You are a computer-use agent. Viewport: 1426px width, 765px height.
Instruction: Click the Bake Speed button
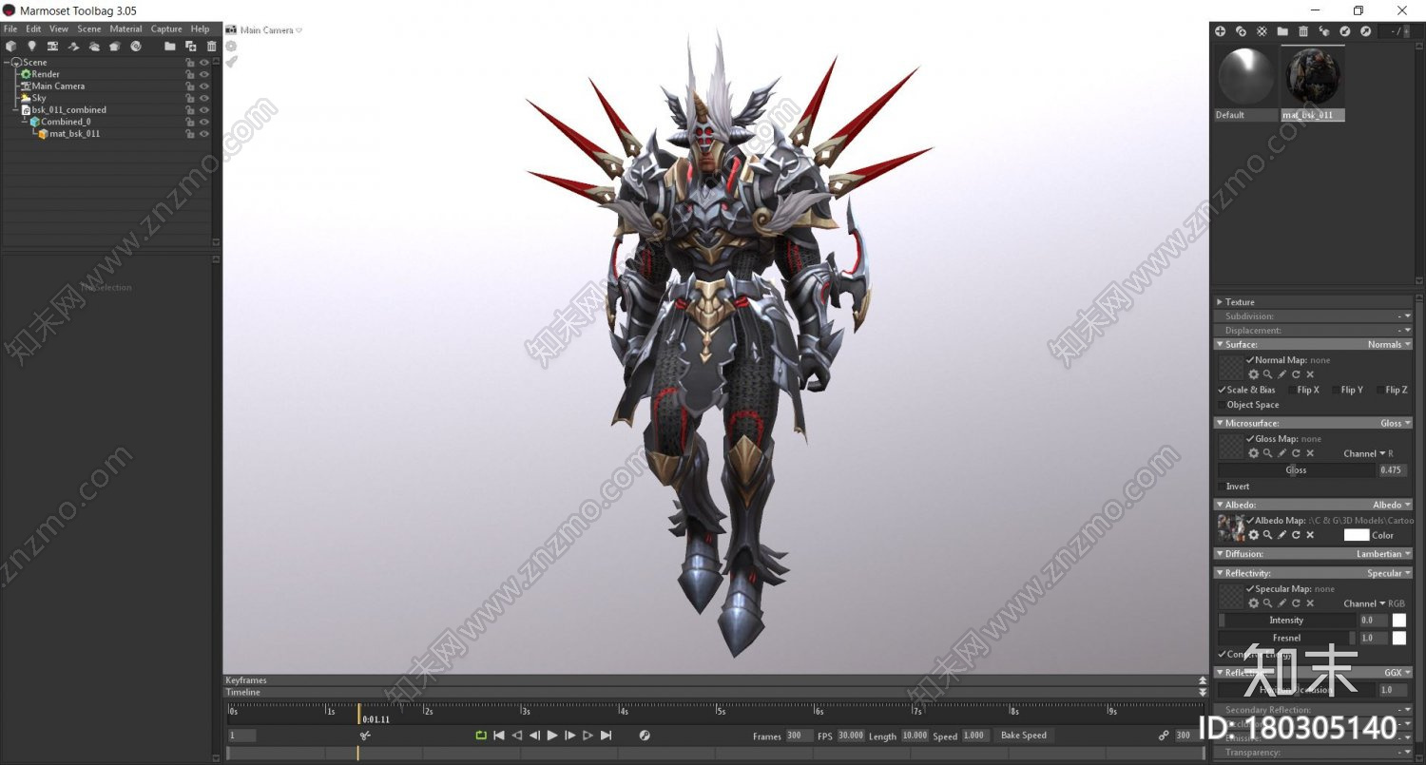(1024, 736)
